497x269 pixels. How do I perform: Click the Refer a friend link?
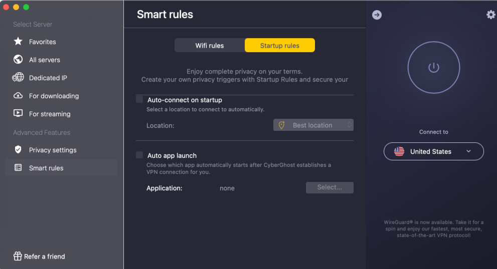click(x=39, y=256)
